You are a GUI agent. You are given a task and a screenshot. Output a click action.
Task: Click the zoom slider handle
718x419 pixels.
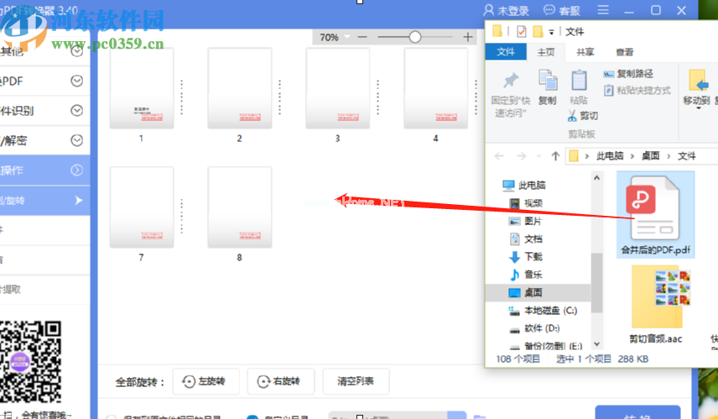point(414,37)
